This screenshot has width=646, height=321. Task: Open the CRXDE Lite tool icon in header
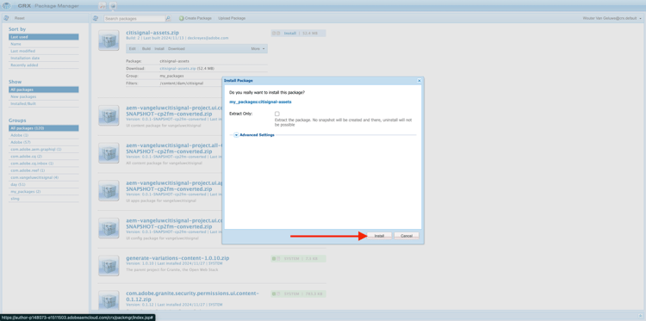pos(102,6)
